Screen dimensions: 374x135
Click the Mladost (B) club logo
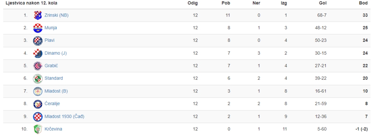38,91
